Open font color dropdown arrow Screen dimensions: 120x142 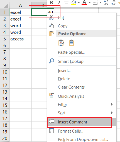[90, 2]
